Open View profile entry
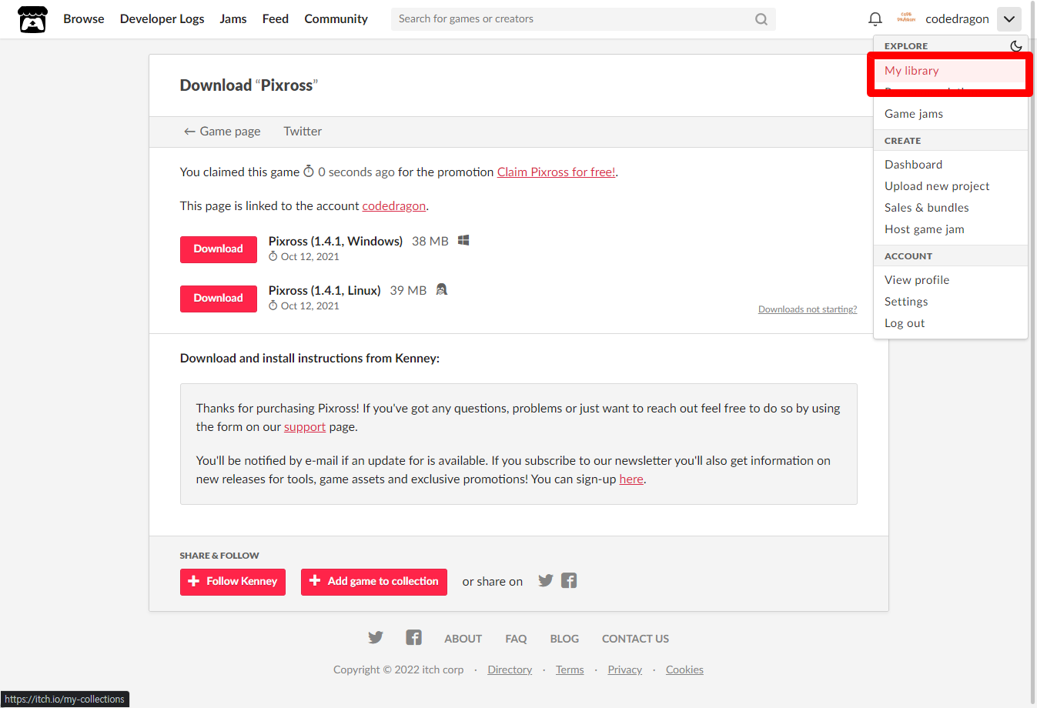 (x=951, y=280)
